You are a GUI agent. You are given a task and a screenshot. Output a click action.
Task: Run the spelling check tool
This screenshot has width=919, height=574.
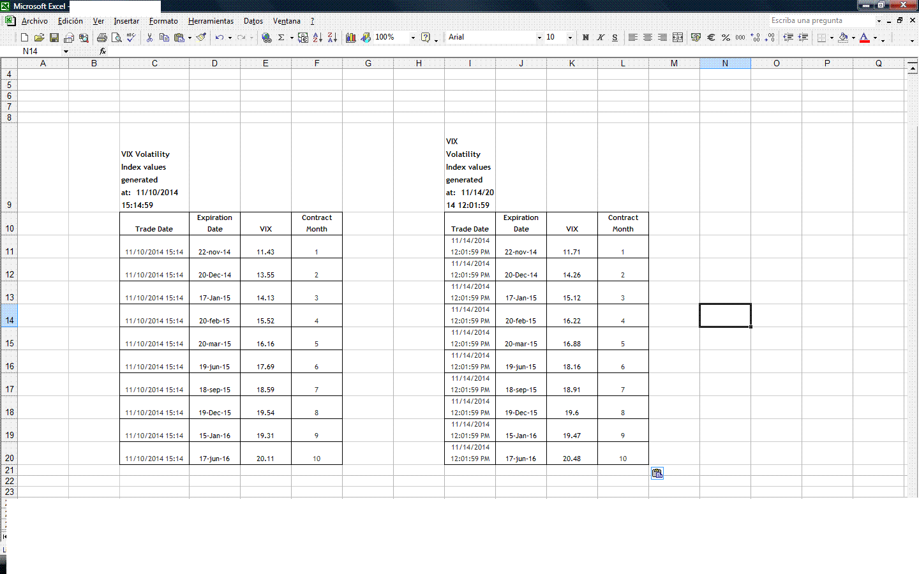pyautogui.click(x=131, y=38)
